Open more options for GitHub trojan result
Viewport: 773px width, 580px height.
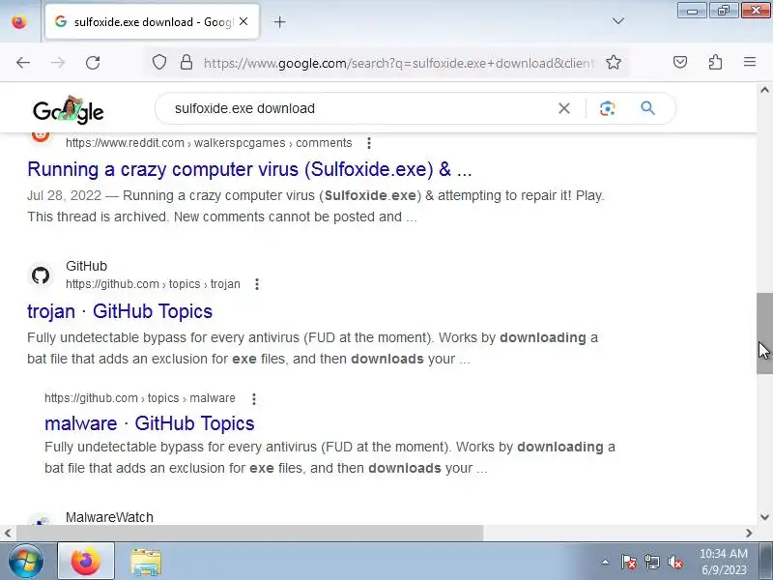257,284
